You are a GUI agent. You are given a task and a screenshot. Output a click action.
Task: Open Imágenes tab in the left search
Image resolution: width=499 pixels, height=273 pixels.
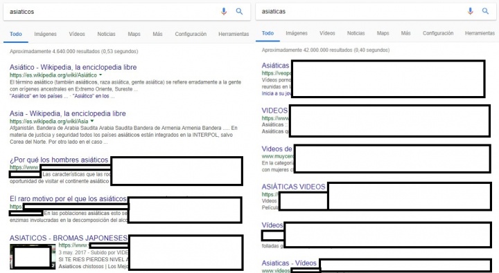(45, 34)
